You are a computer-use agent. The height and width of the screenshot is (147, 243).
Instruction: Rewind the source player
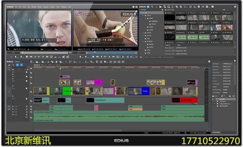31,57
